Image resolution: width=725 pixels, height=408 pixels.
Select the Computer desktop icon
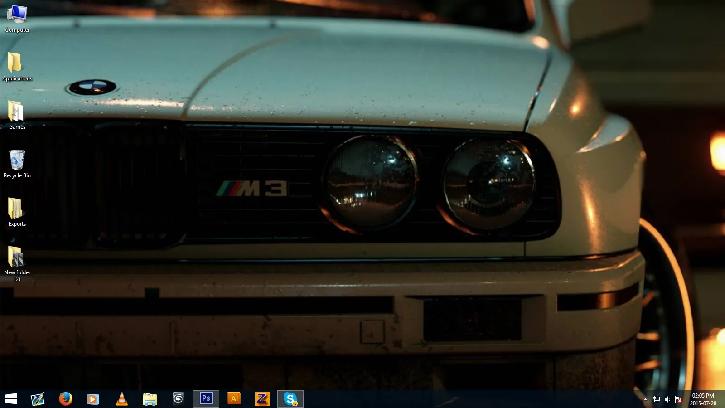click(x=17, y=19)
